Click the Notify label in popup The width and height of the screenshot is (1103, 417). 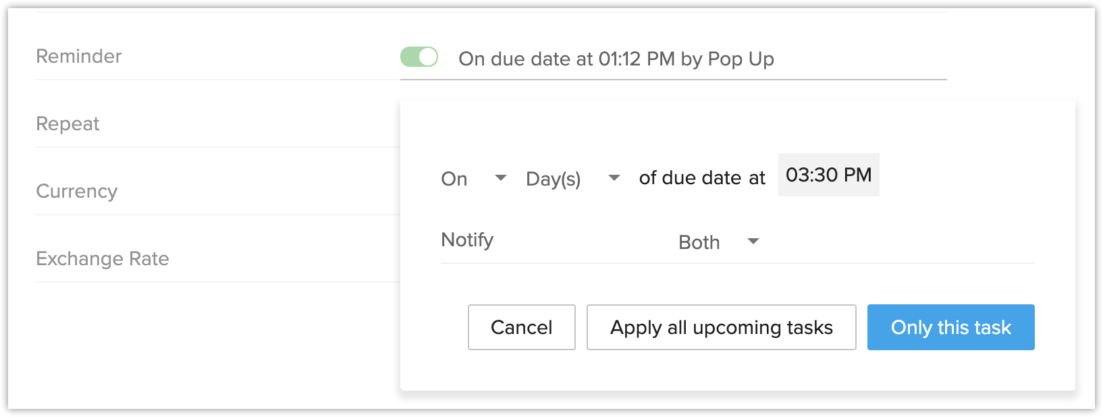467,240
